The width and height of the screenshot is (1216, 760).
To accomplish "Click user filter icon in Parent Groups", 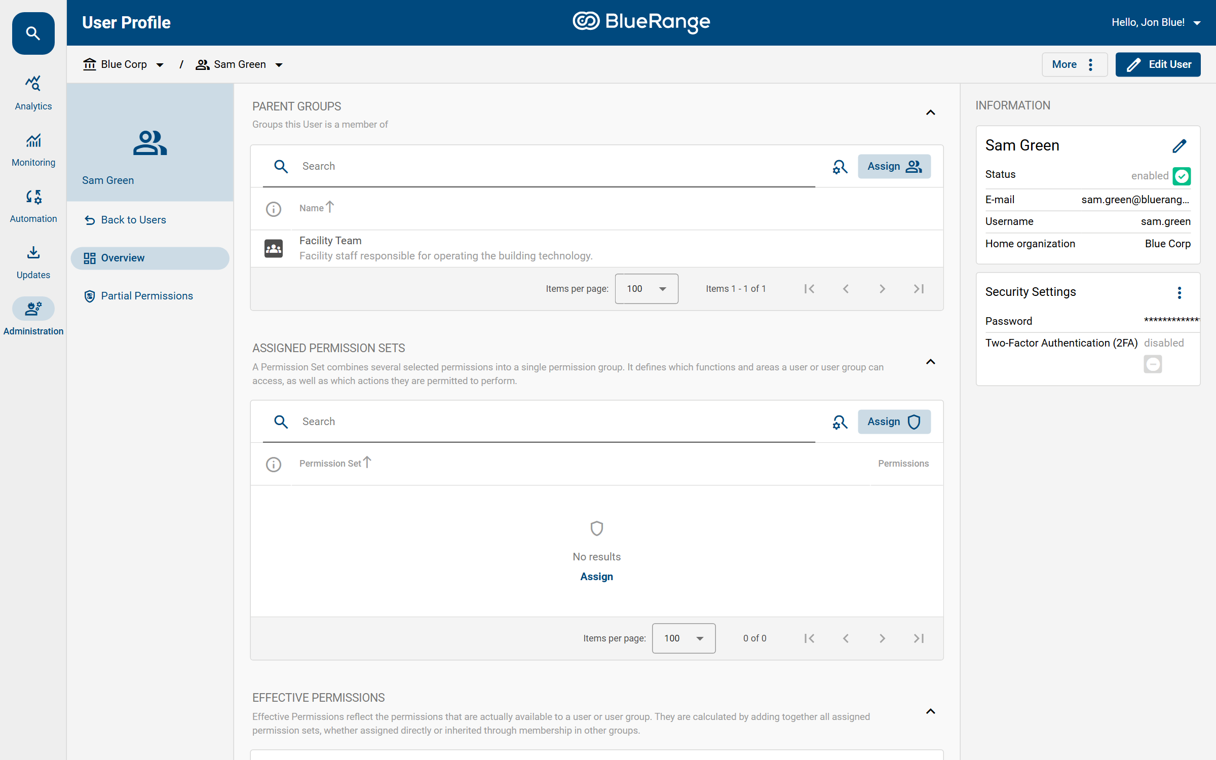I will (840, 167).
